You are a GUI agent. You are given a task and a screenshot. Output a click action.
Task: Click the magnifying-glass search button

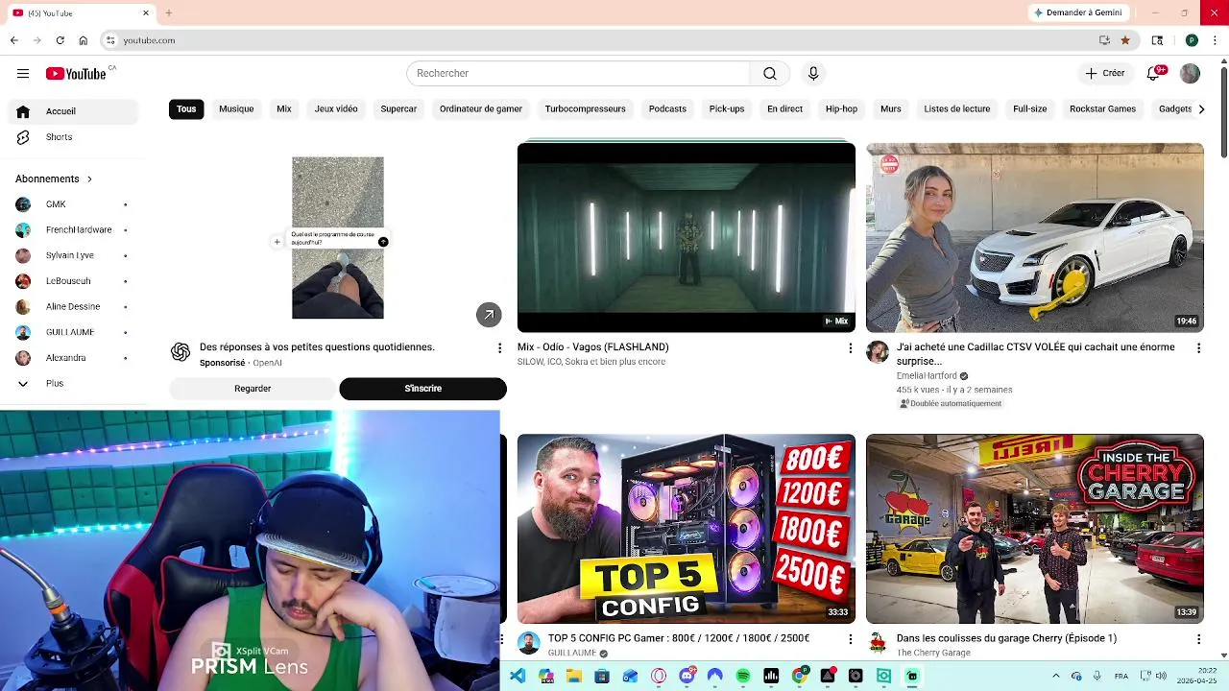pos(770,73)
